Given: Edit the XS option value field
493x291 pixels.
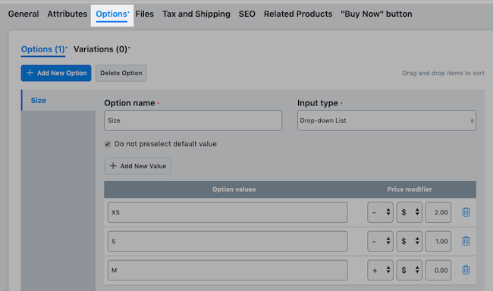Looking at the screenshot, I should tap(228, 212).
